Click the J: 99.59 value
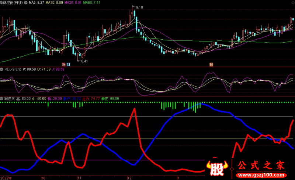This screenshot has width=295, height=180. (58, 69)
